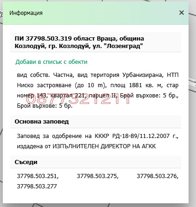Click the order text РД-18-89/11.12.2007
196x207 pixels.
coord(141,136)
